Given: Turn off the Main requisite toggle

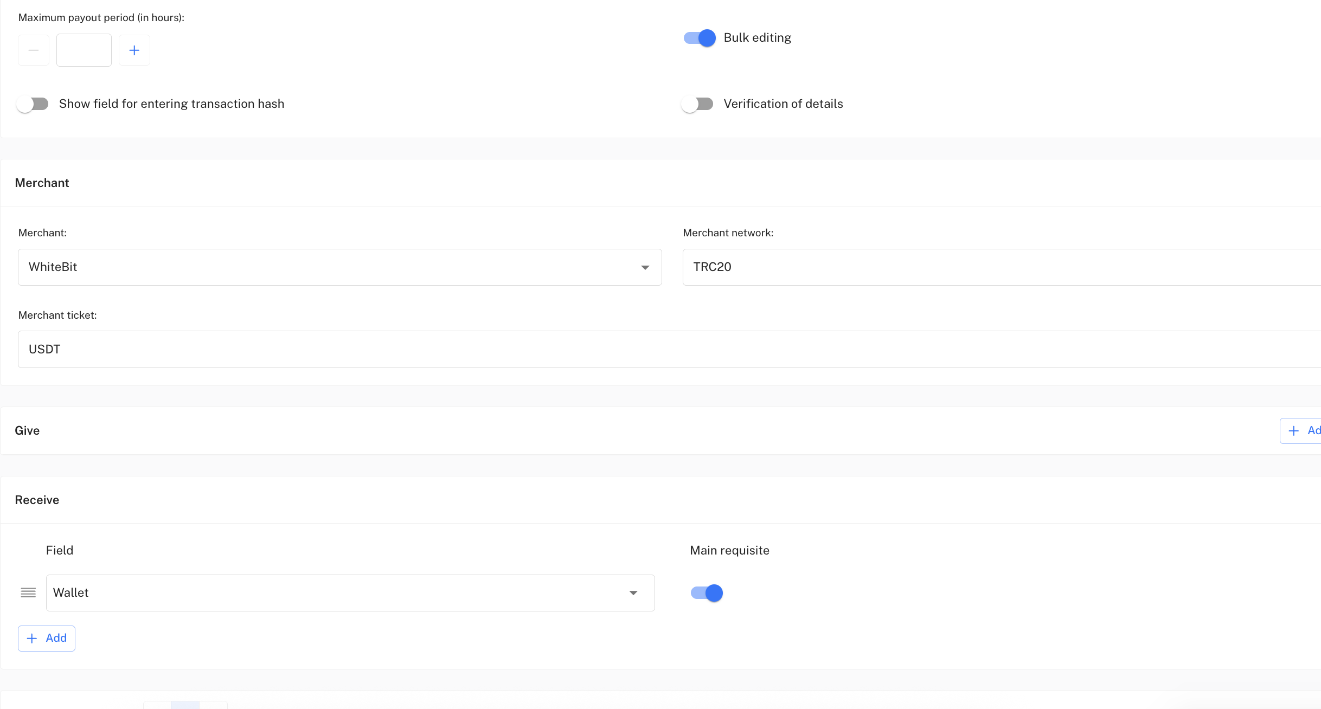Looking at the screenshot, I should pos(707,593).
